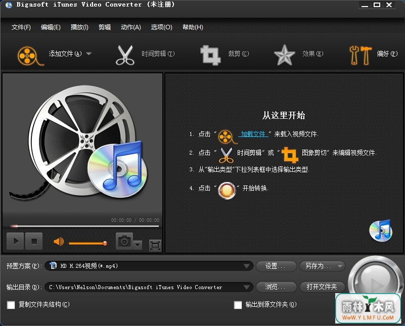Click the playback progress bar

click(84, 226)
